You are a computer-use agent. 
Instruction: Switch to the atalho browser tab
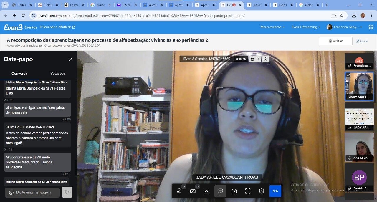(309, 5)
